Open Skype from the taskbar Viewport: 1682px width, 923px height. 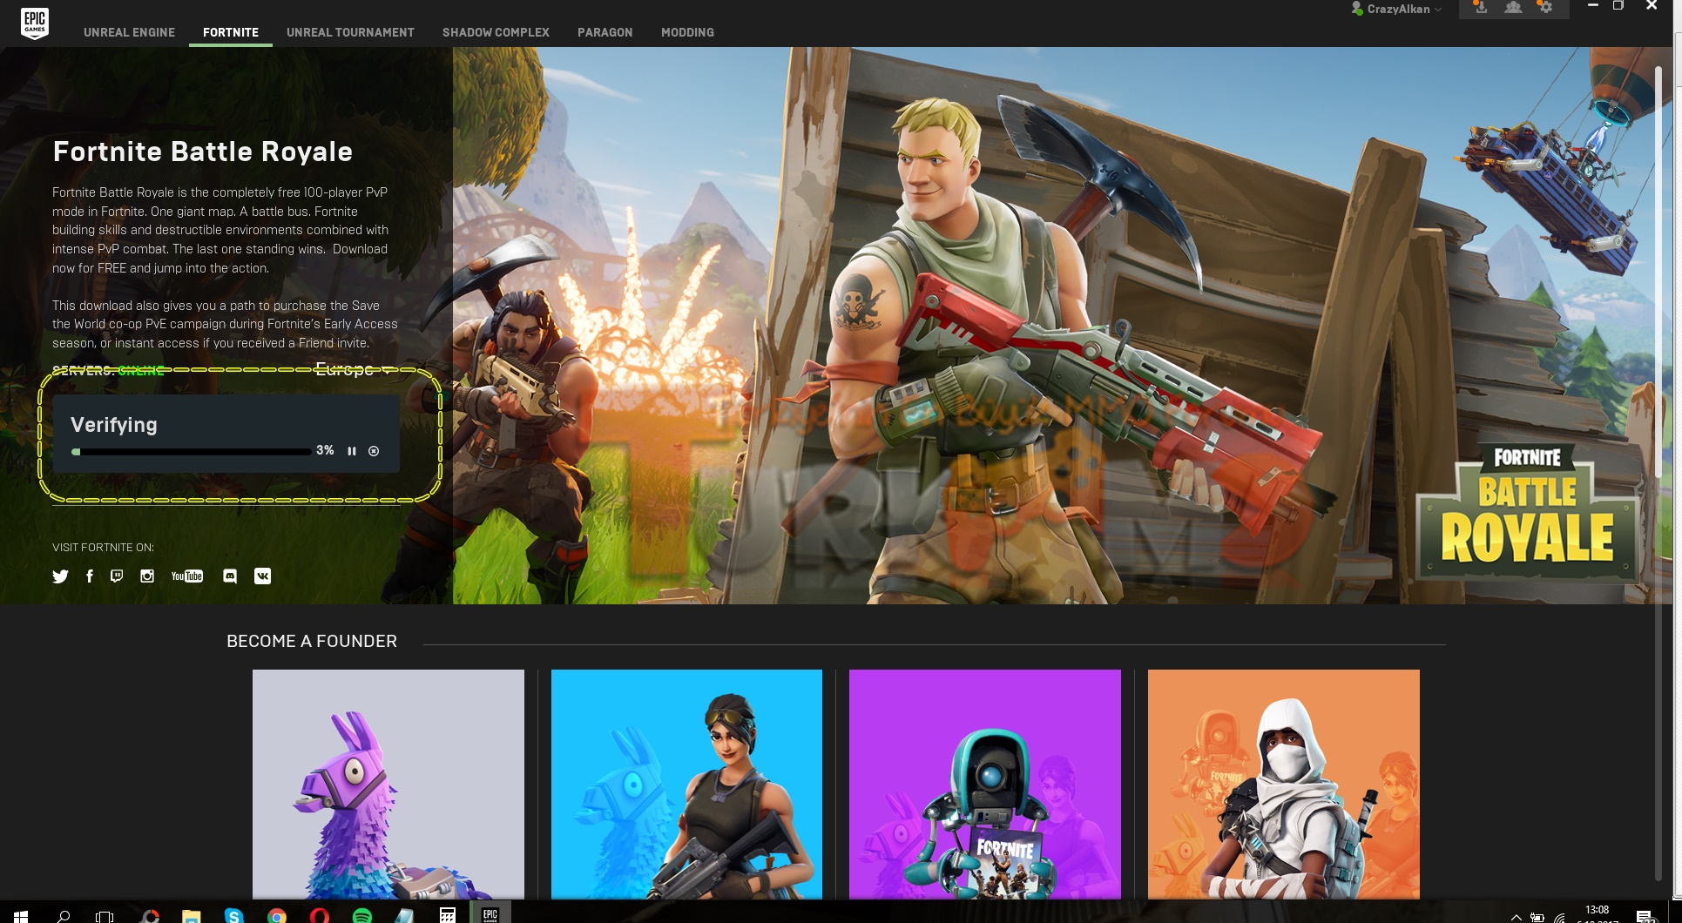pyautogui.click(x=233, y=915)
